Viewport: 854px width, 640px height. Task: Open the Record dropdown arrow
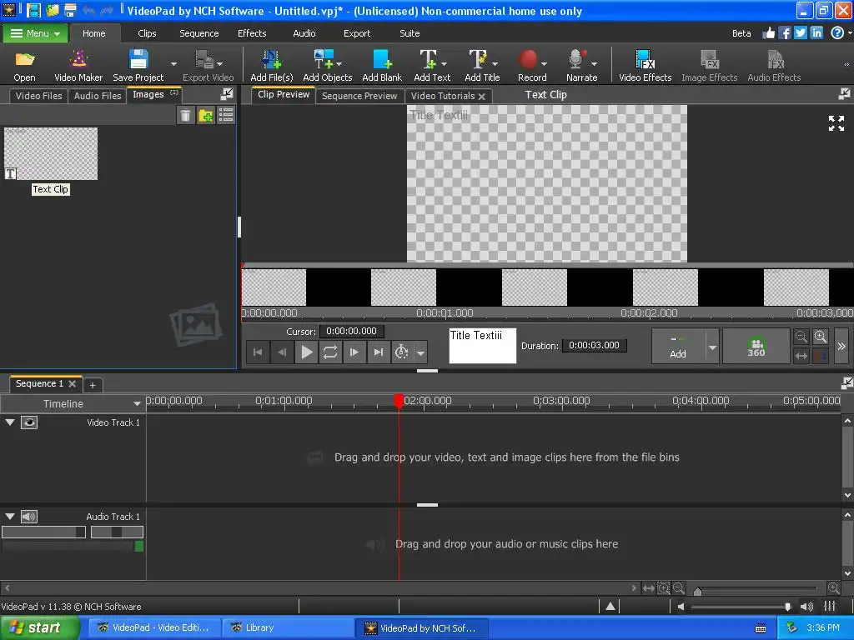[x=544, y=63]
